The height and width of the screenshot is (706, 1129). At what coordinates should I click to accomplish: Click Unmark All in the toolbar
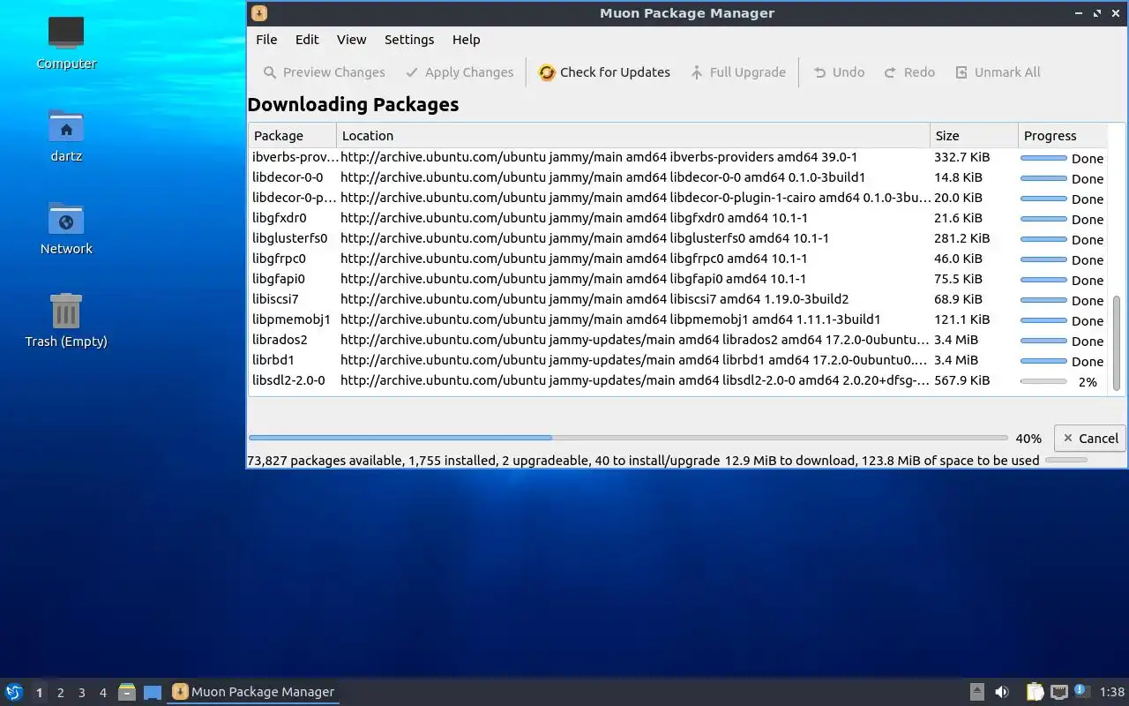pyautogui.click(x=998, y=72)
